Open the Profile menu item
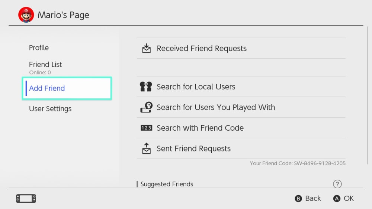 coord(39,48)
